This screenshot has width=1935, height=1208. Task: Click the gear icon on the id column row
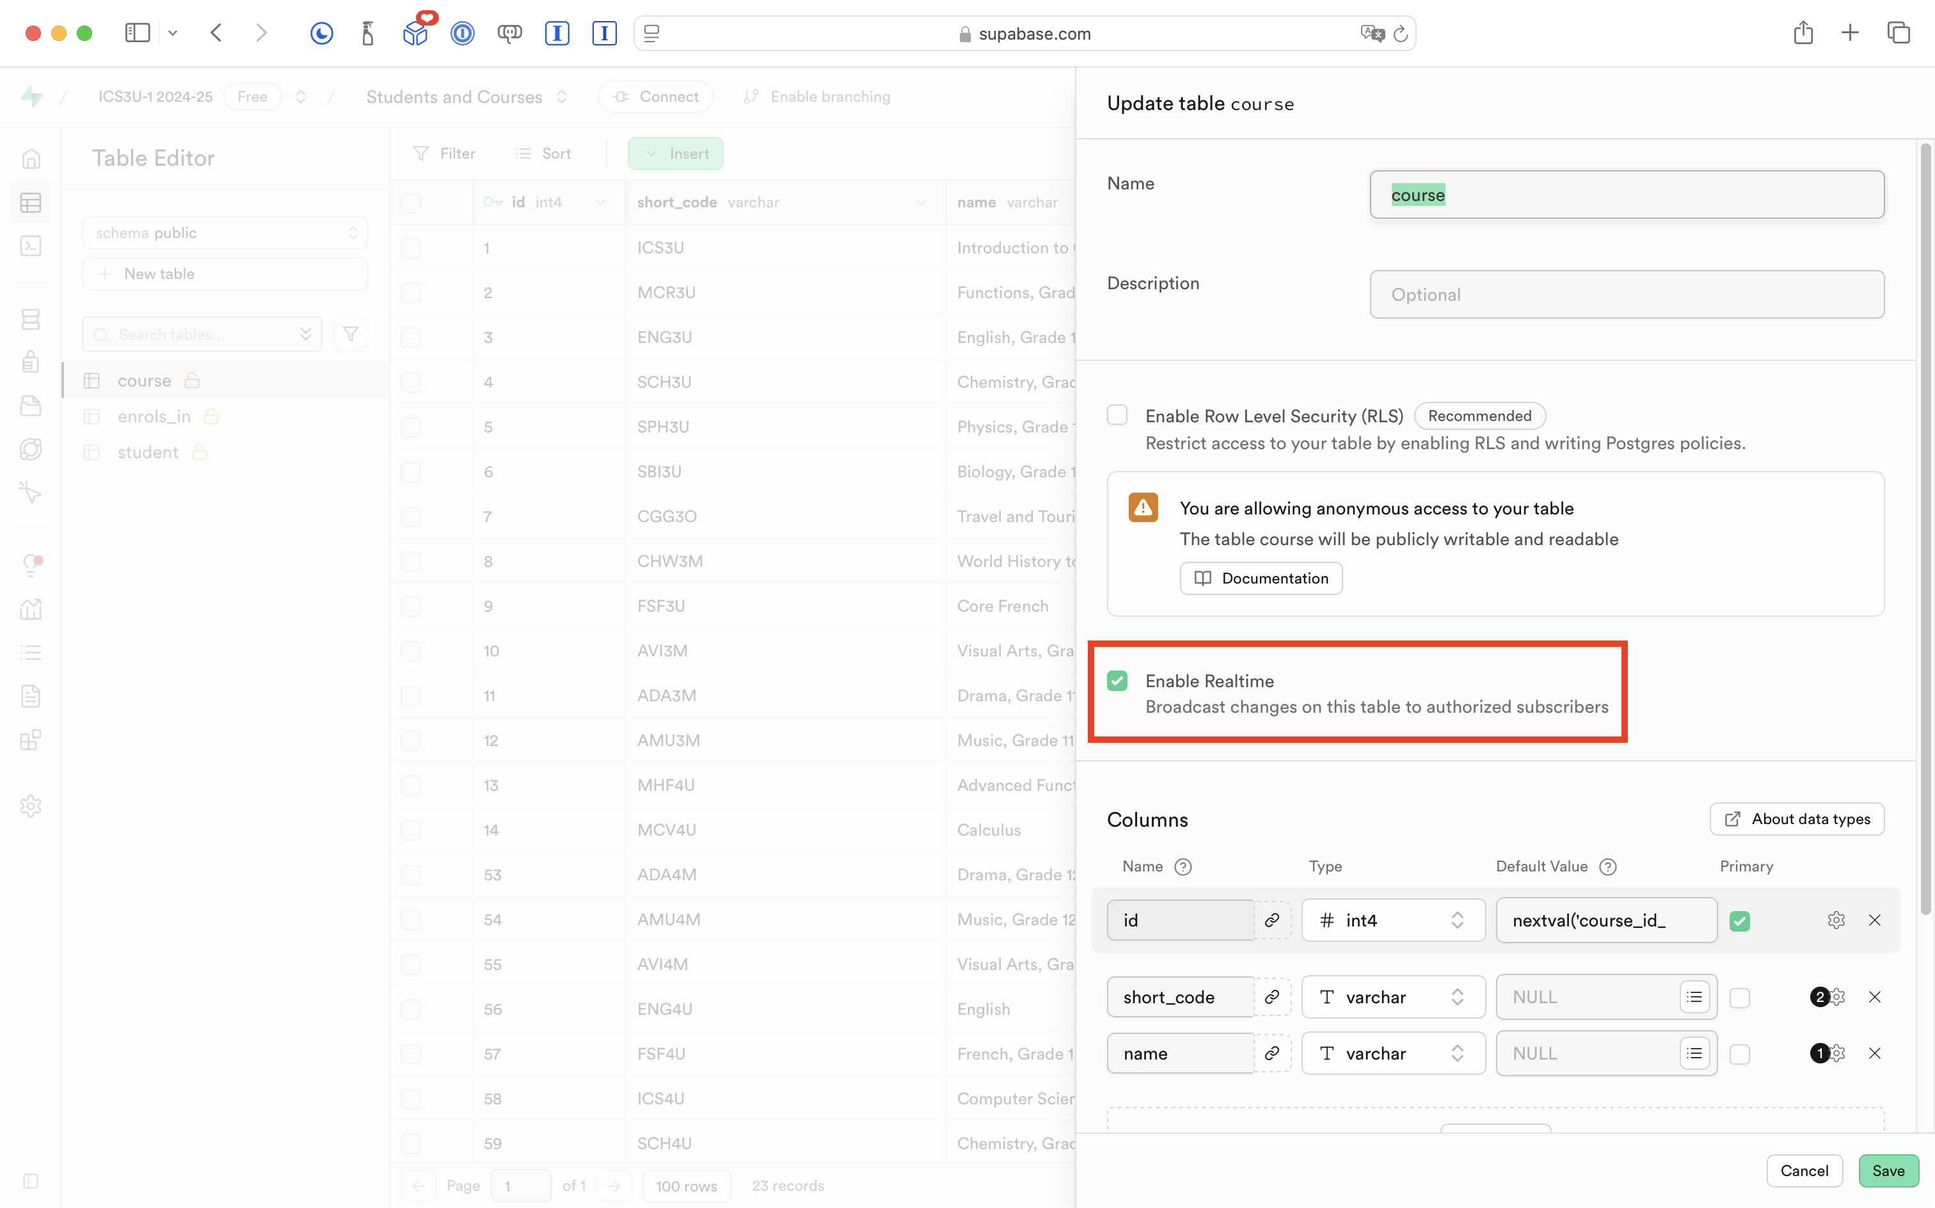[x=1836, y=920]
